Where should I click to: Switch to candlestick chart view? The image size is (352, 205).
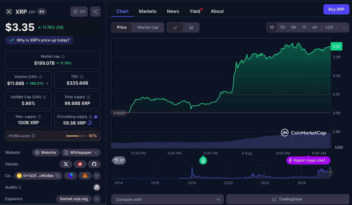tap(191, 27)
